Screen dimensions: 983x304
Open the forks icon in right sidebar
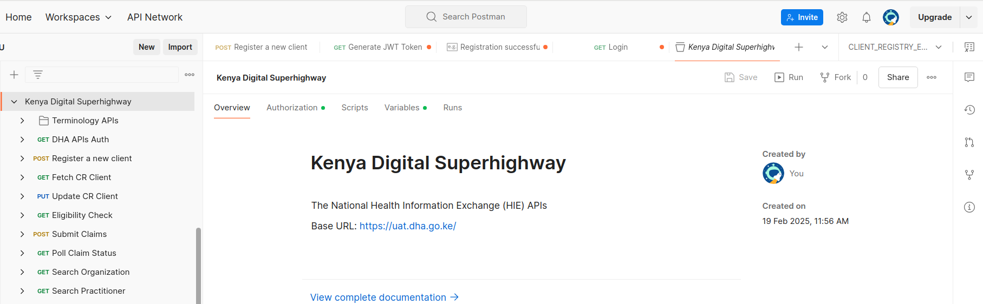tap(969, 175)
